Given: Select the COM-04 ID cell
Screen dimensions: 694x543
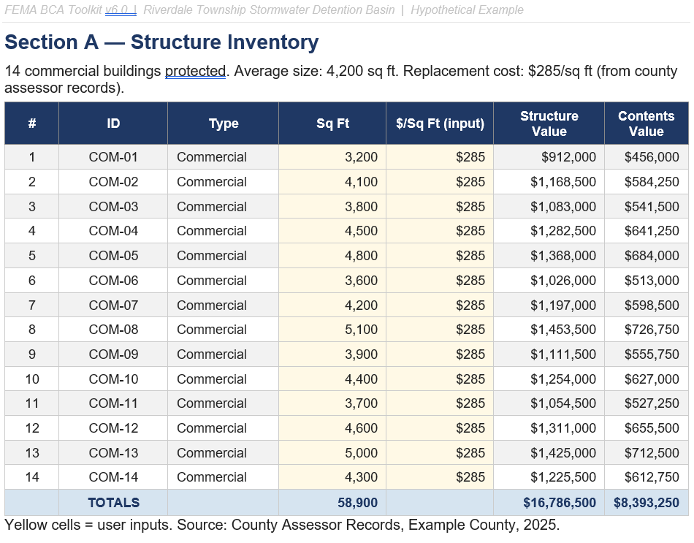Looking at the screenshot, I should coord(113,231).
